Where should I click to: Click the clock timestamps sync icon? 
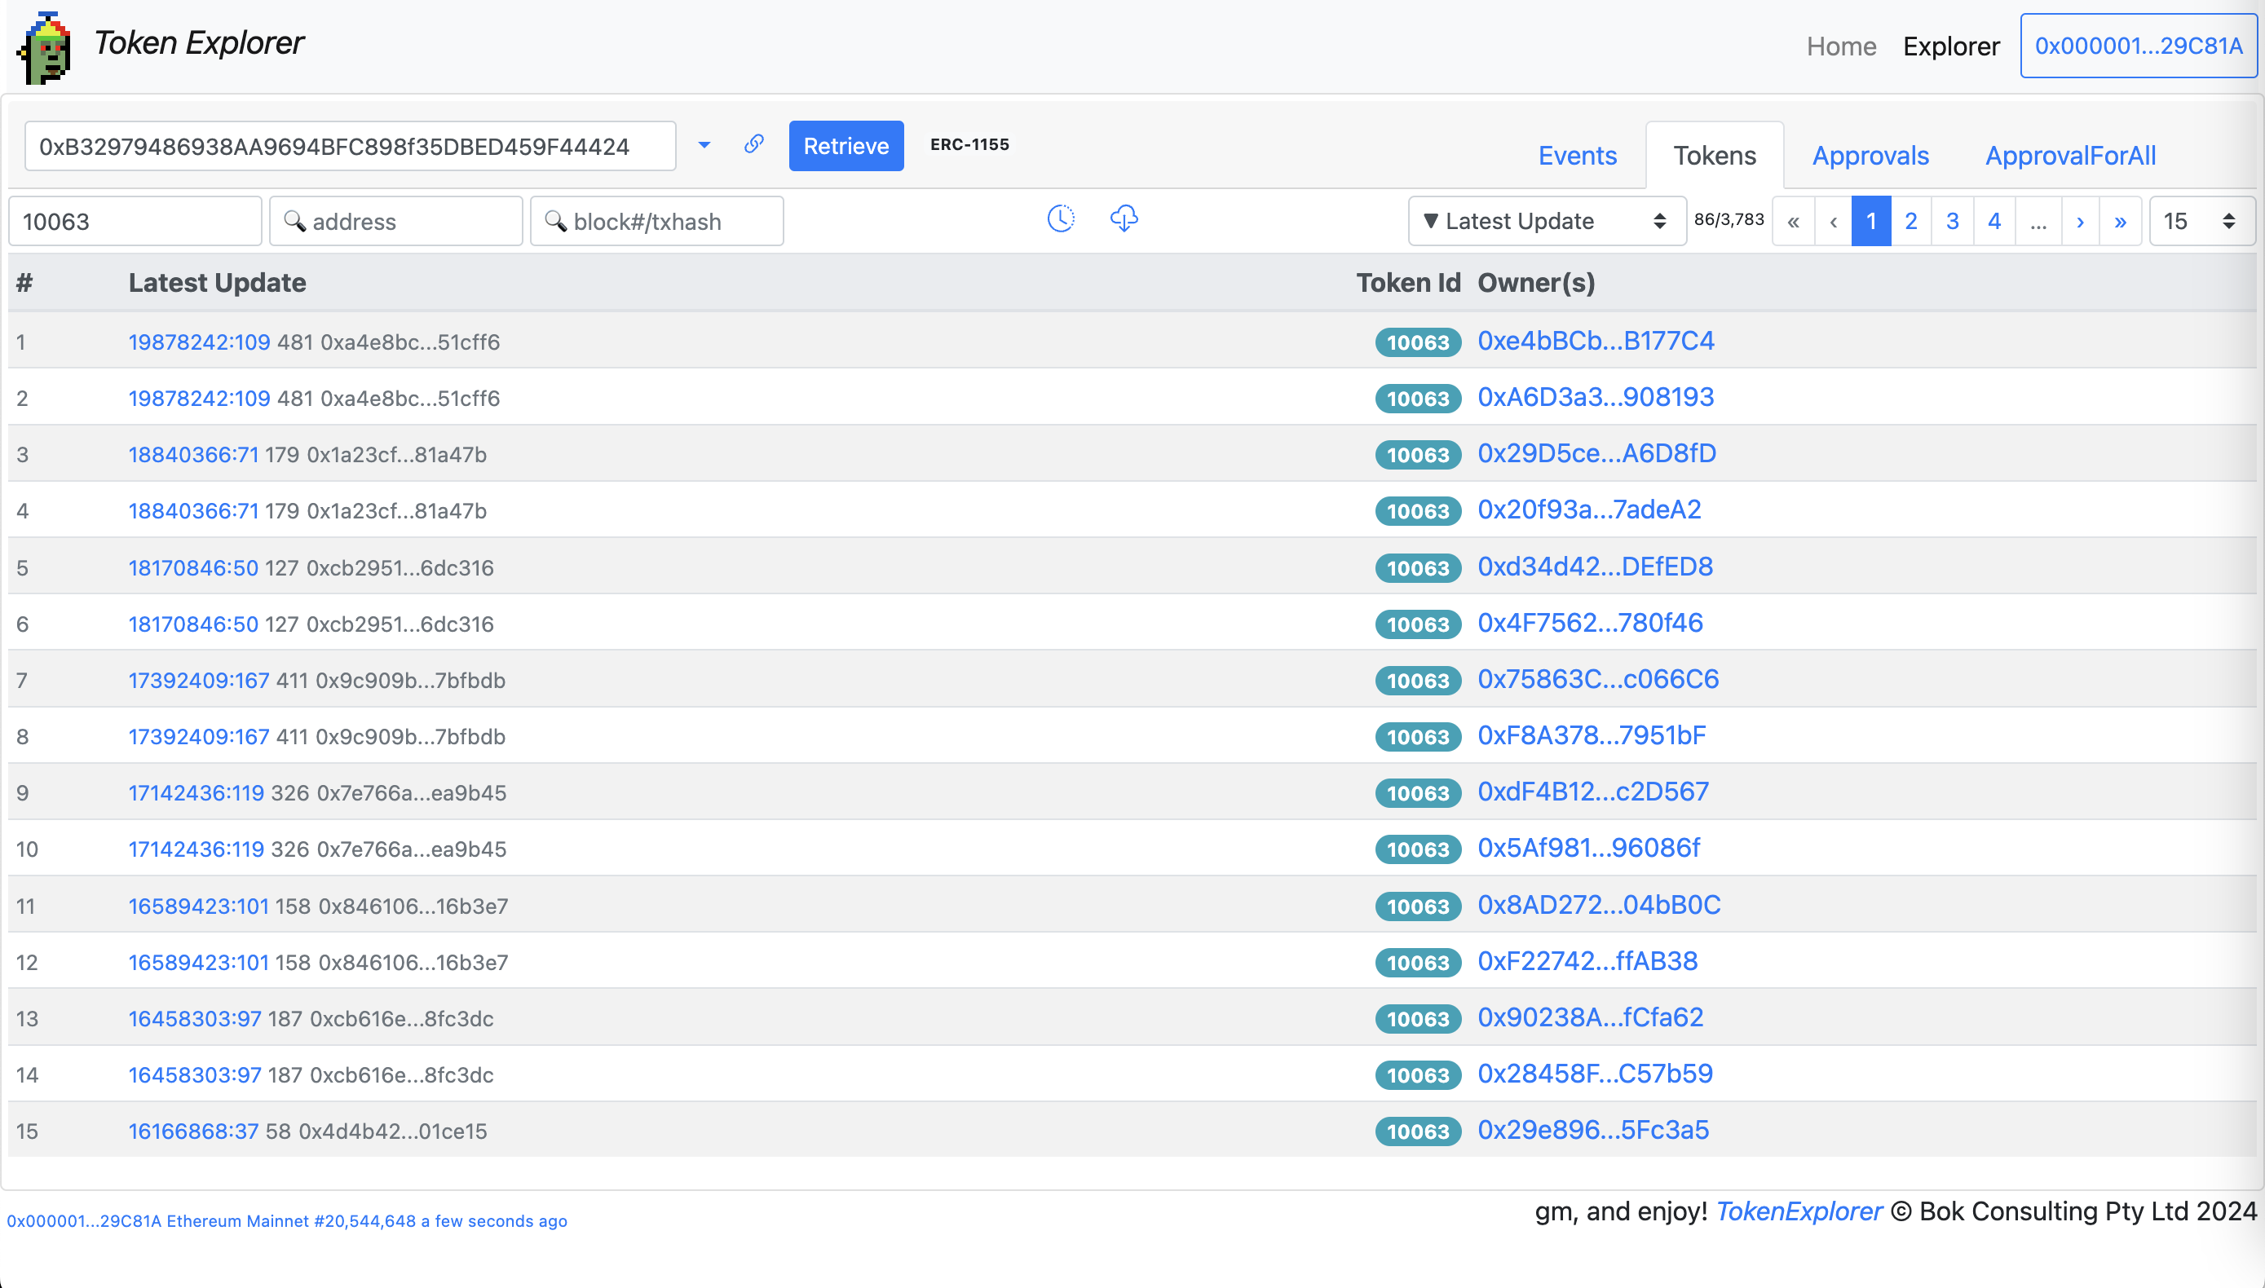coord(1060,218)
